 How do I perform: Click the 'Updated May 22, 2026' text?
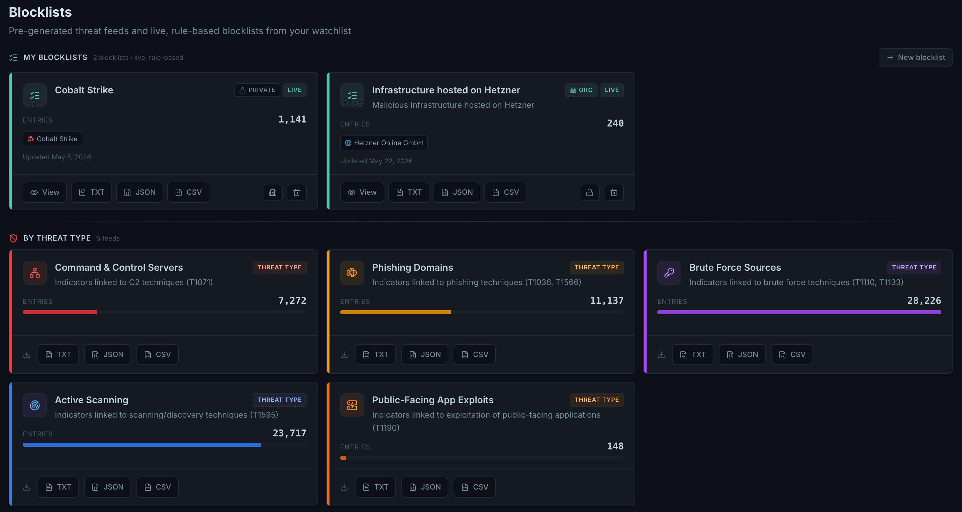coord(376,161)
